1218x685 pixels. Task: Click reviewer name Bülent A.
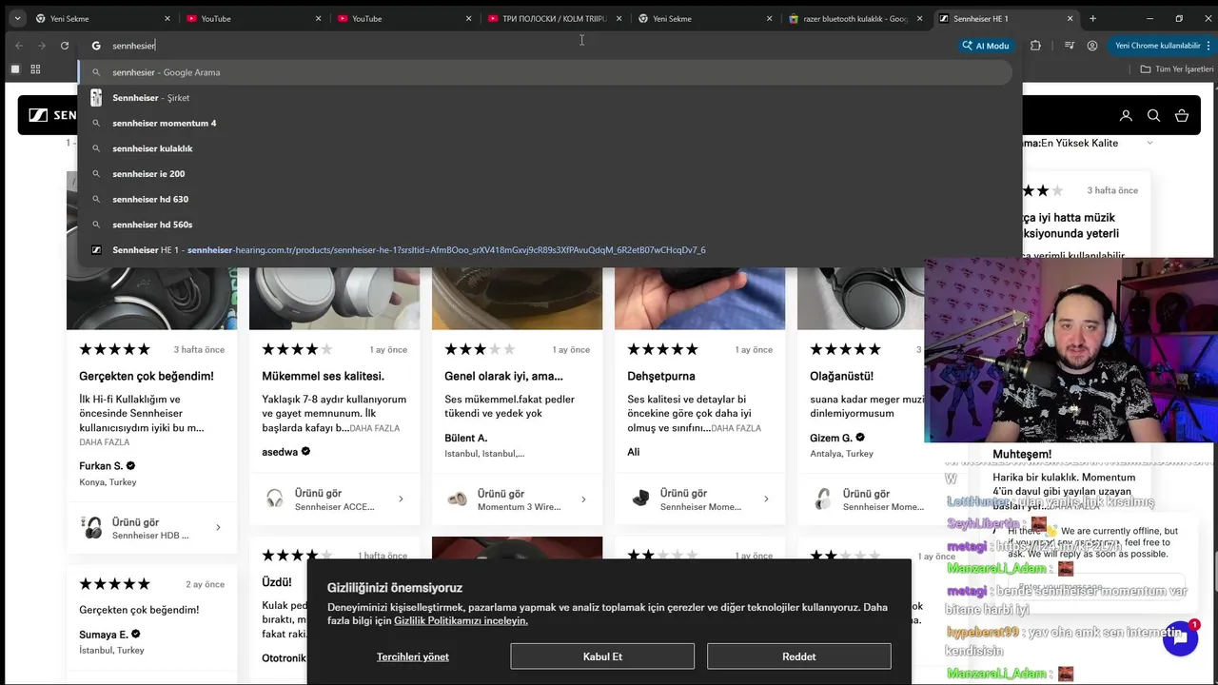[465, 438]
